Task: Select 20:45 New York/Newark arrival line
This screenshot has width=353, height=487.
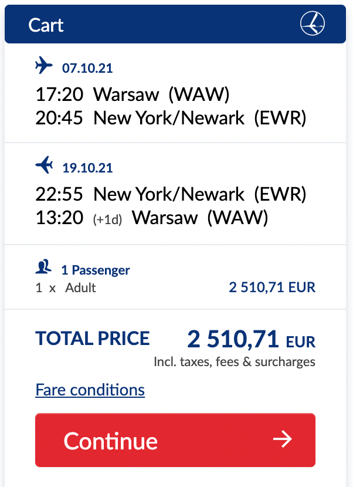Action: tap(171, 118)
